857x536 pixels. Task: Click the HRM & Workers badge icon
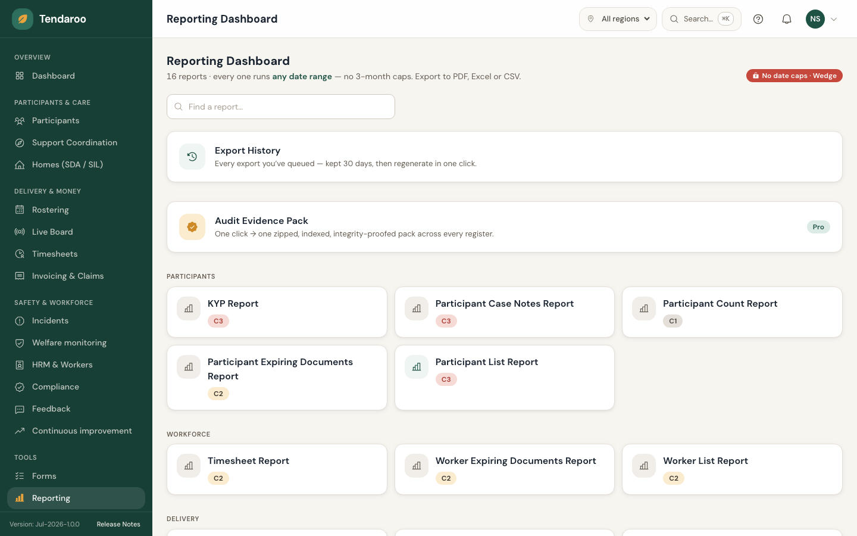point(20,365)
